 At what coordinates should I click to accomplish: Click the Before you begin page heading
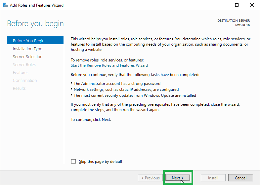pyautogui.click(x=35, y=23)
